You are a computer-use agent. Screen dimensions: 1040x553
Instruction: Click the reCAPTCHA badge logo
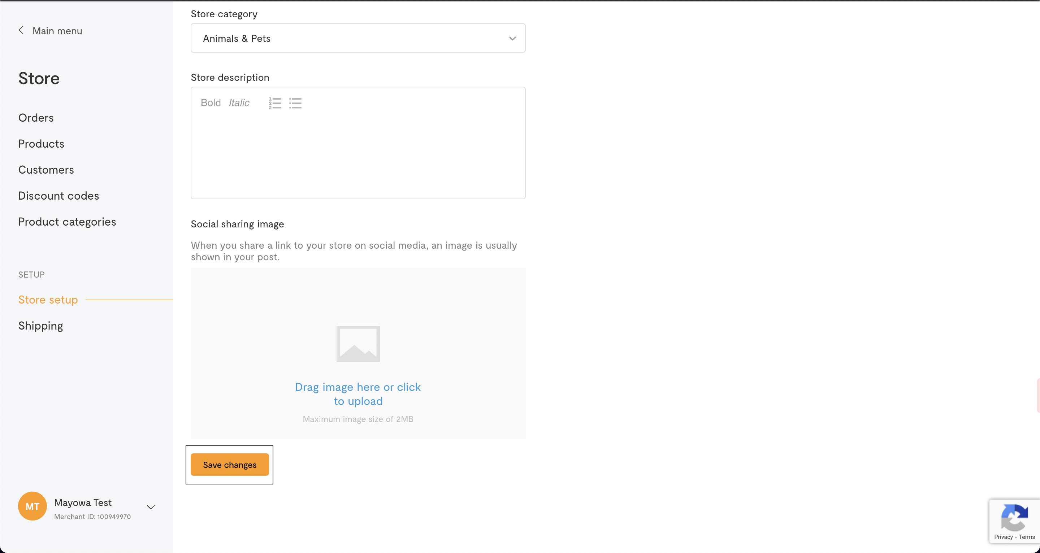[x=1015, y=518]
